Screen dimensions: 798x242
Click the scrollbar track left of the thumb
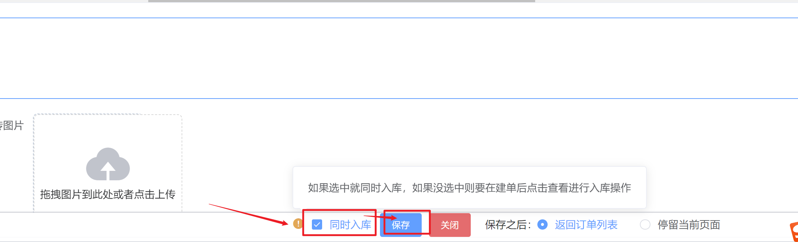(x=74, y=1)
